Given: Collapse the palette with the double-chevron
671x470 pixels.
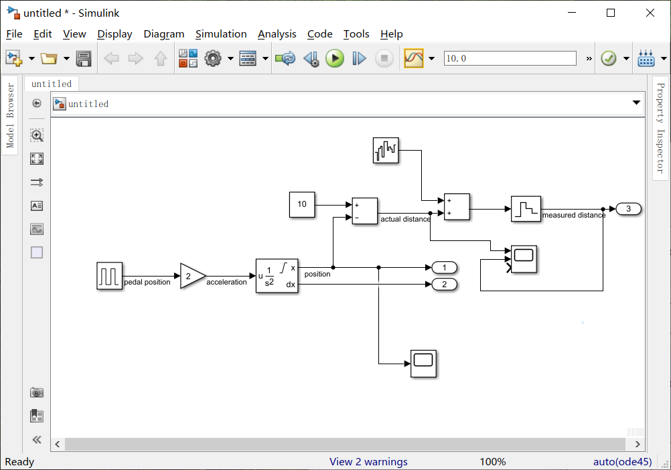Looking at the screenshot, I should [x=37, y=440].
